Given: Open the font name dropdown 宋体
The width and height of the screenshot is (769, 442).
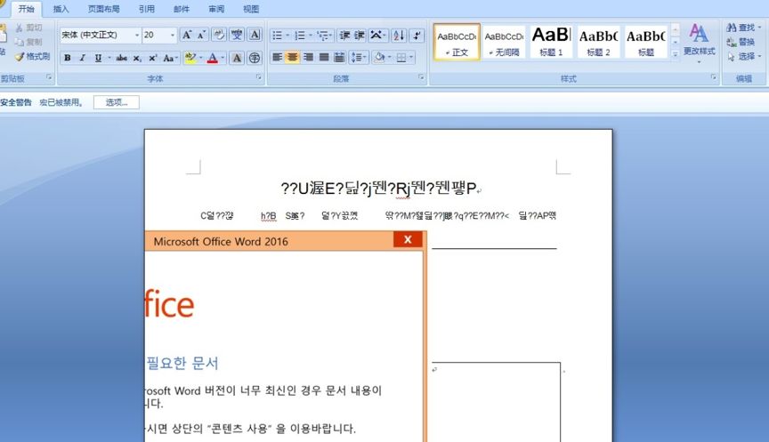Looking at the screenshot, I should coord(100,36).
